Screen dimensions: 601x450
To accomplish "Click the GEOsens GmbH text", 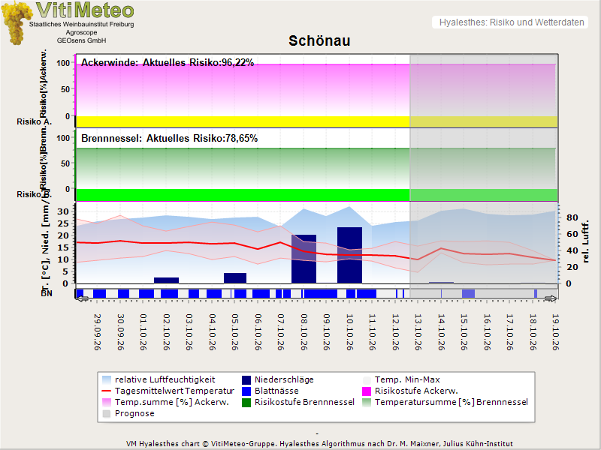I will point(82,40).
